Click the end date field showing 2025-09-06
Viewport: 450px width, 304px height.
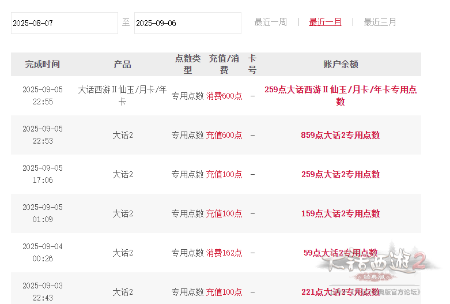coord(187,23)
